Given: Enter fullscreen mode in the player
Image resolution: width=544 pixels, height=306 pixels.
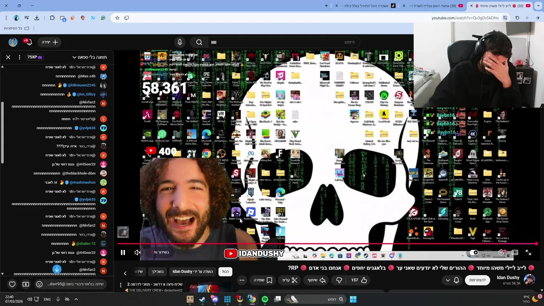Looking at the screenshot, I should point(528,252).
